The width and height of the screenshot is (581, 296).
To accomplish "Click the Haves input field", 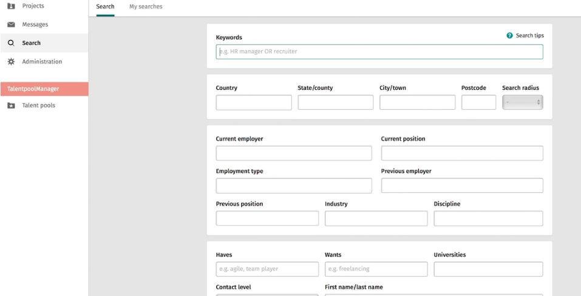I will click(267, 269).
